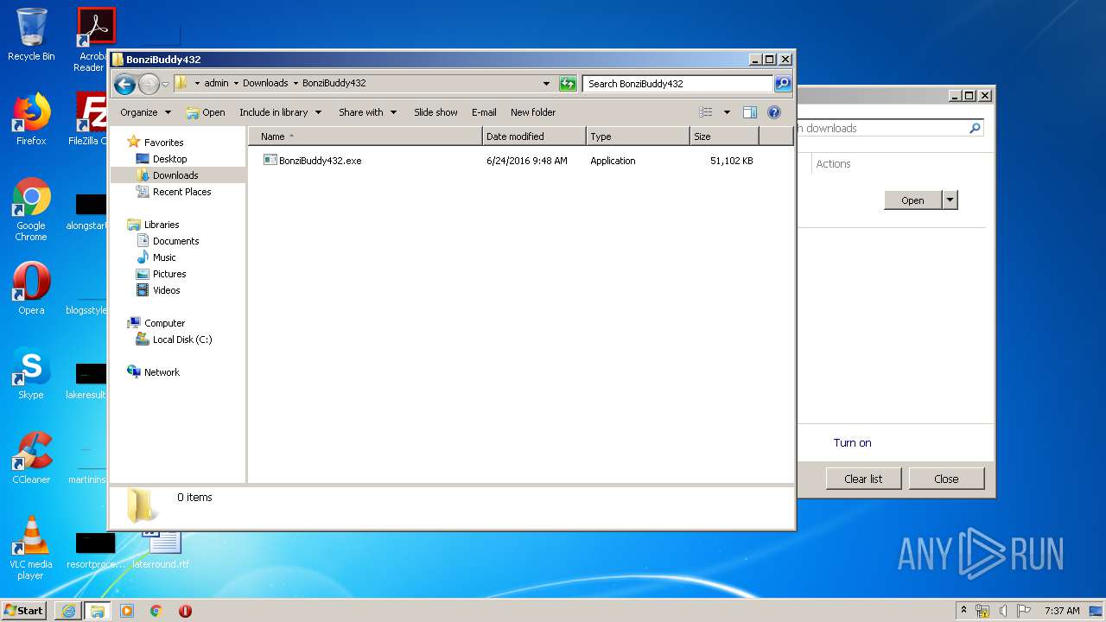Click the Change your view icon

pyautogui.click(x=706, y=112)
